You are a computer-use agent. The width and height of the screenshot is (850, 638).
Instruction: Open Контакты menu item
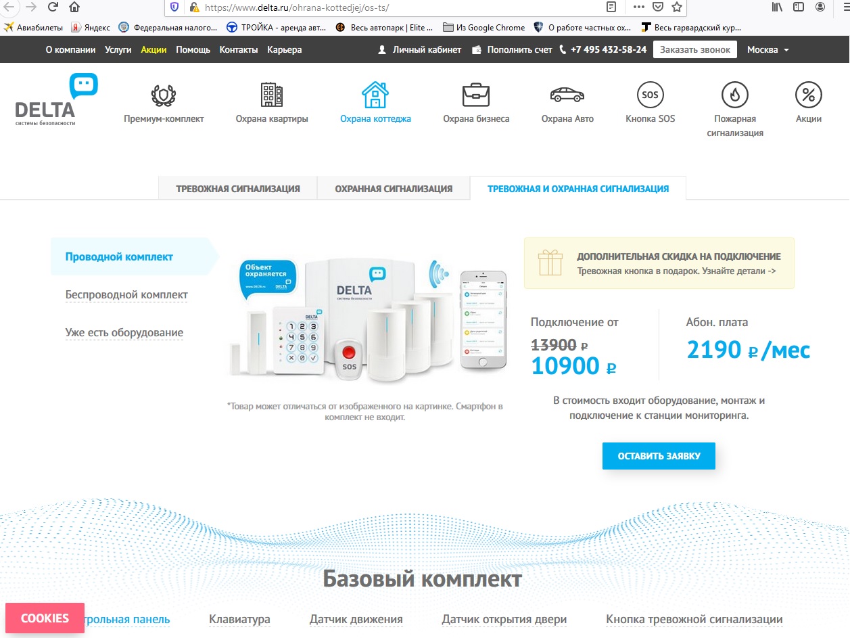239,50
